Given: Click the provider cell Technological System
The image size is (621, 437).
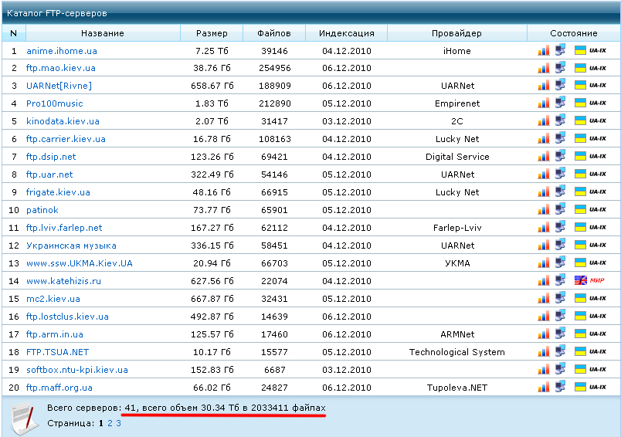Looking at the screenshot, I should click(x=456, y=352).
